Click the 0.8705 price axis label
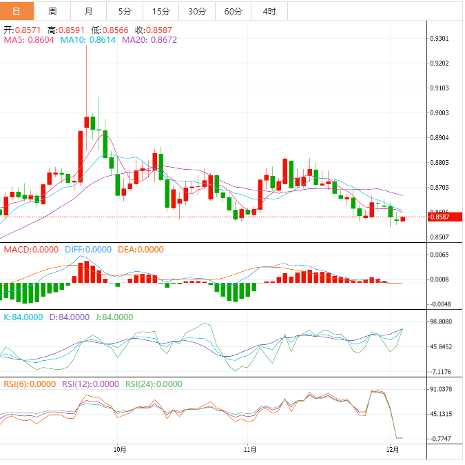The image size is (465, 465). click(x=440, y=188)
